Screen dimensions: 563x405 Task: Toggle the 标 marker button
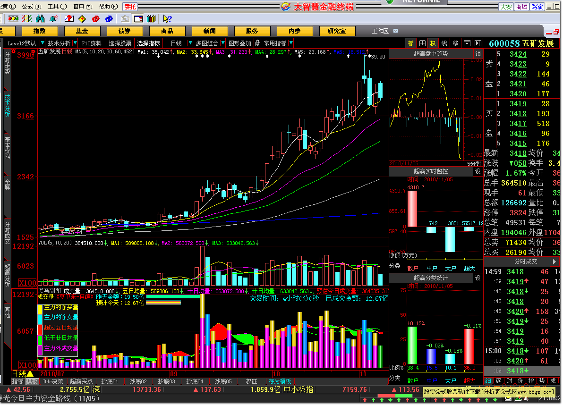click(411, 43)
